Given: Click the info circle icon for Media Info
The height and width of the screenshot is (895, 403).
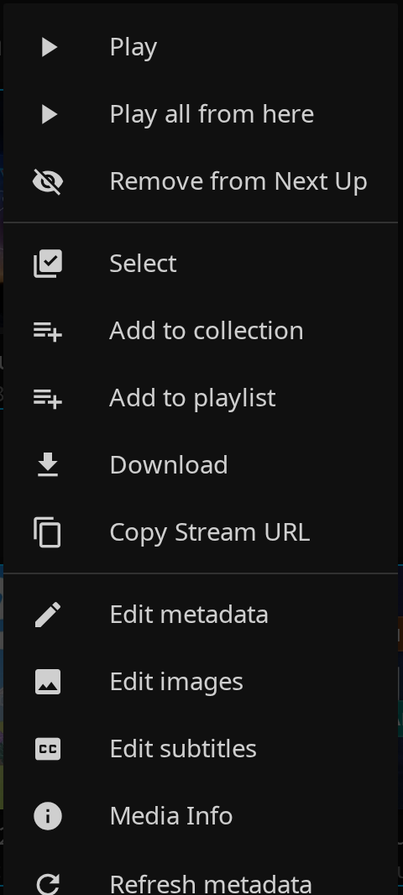Looking at the screenshot, I should pyautogui.click(x=48, y=816).
